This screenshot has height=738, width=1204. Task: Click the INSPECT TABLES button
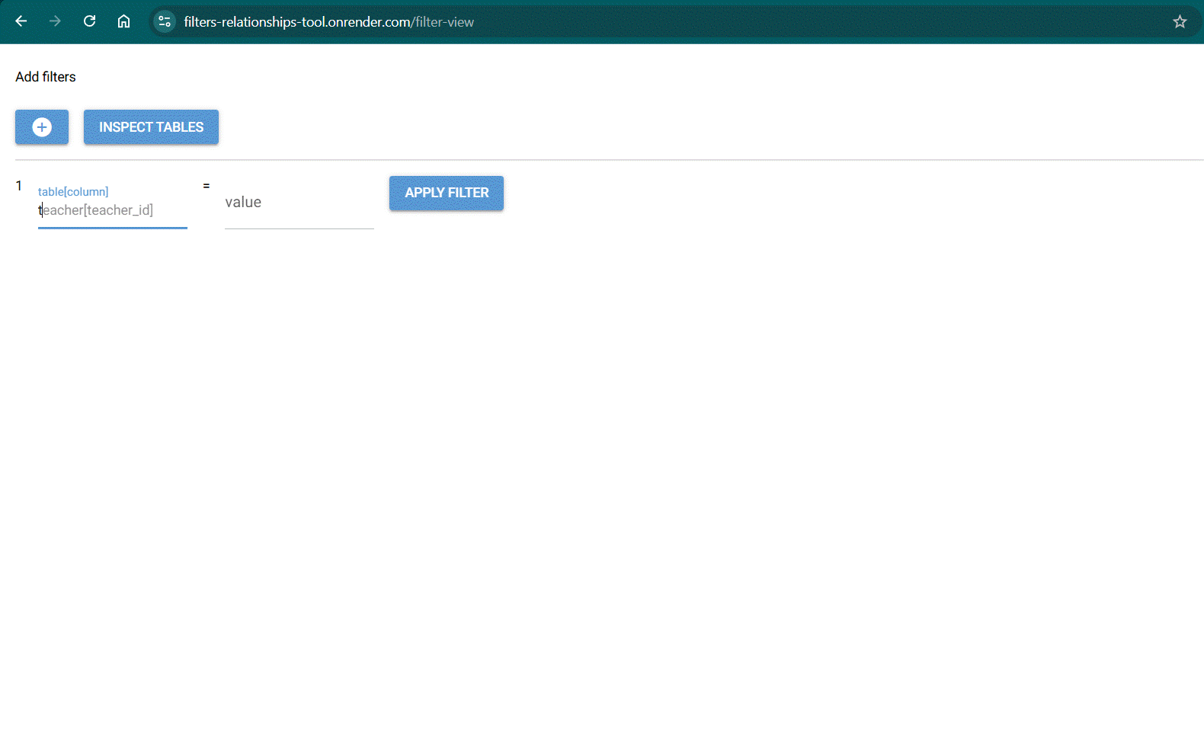151,127
